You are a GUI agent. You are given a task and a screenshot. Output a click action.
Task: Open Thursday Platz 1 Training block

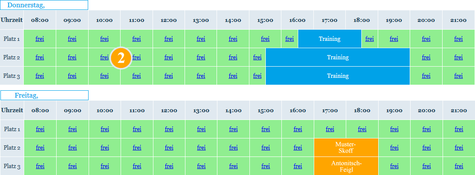[x=330, y=39]
